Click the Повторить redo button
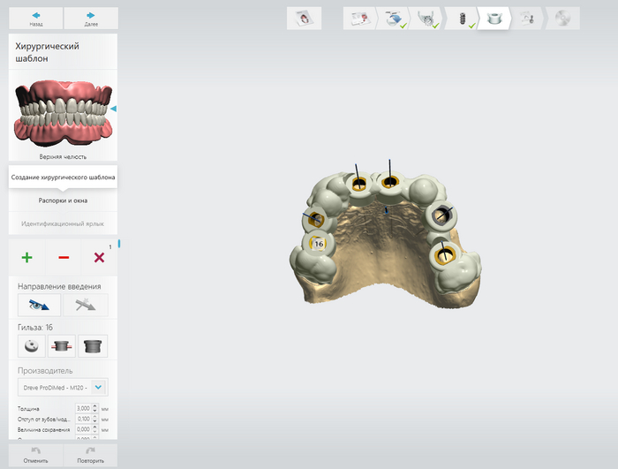The image size is (618, 469). 91,455
